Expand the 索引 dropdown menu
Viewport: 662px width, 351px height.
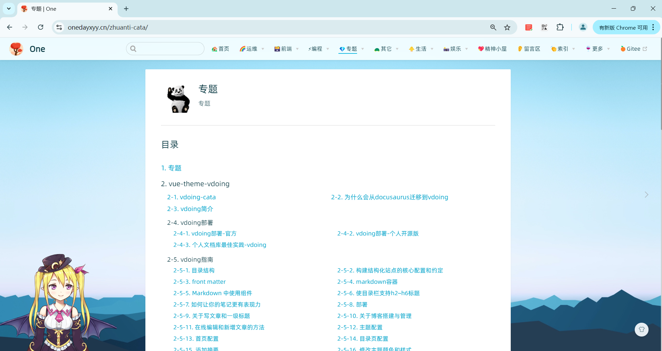pos(563,49)
